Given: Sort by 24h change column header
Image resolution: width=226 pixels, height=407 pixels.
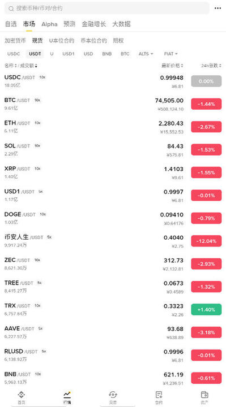Looking at the screenshot, I should [x=211, y=66].
